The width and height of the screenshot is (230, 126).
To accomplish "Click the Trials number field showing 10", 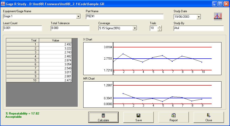I will click(154, 28).
